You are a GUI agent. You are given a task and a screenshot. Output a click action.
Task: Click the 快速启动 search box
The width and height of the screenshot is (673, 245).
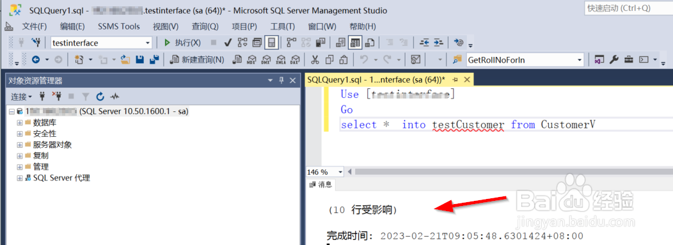(x=628, y=8)
